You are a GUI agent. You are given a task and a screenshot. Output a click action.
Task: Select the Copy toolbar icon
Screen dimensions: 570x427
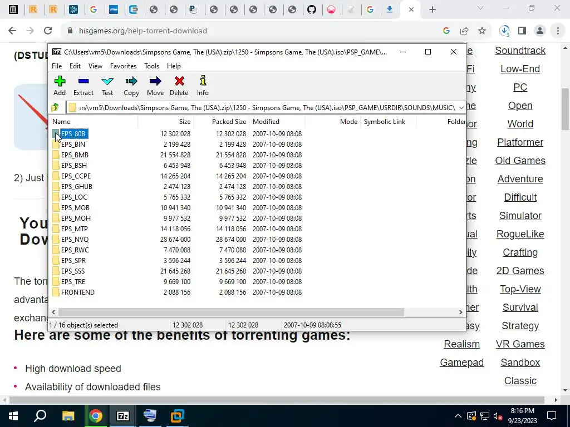click(x=131, y=86)
